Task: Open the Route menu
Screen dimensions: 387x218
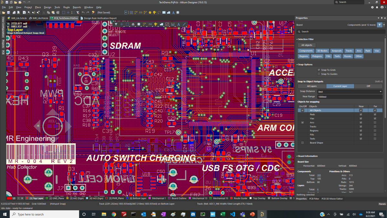Action: (x=66, y=7)
